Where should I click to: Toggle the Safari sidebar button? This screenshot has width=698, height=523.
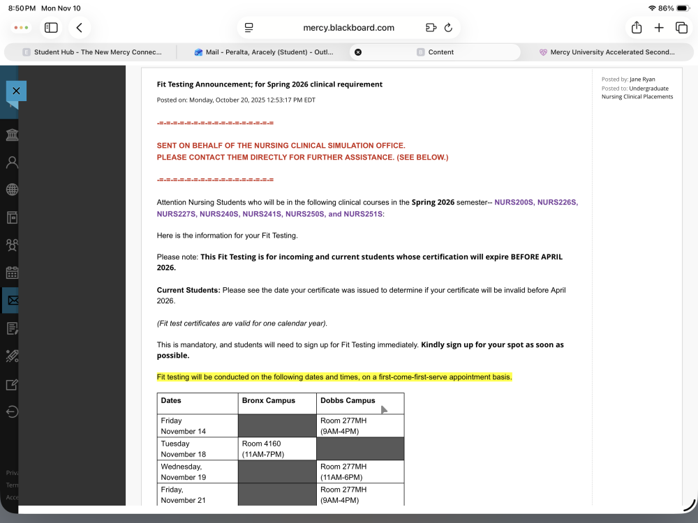51,28
